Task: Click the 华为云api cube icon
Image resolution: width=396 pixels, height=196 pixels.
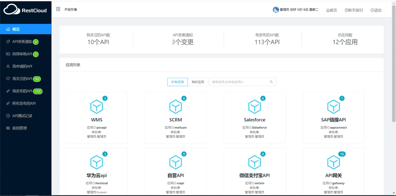Action: point(97,162)
